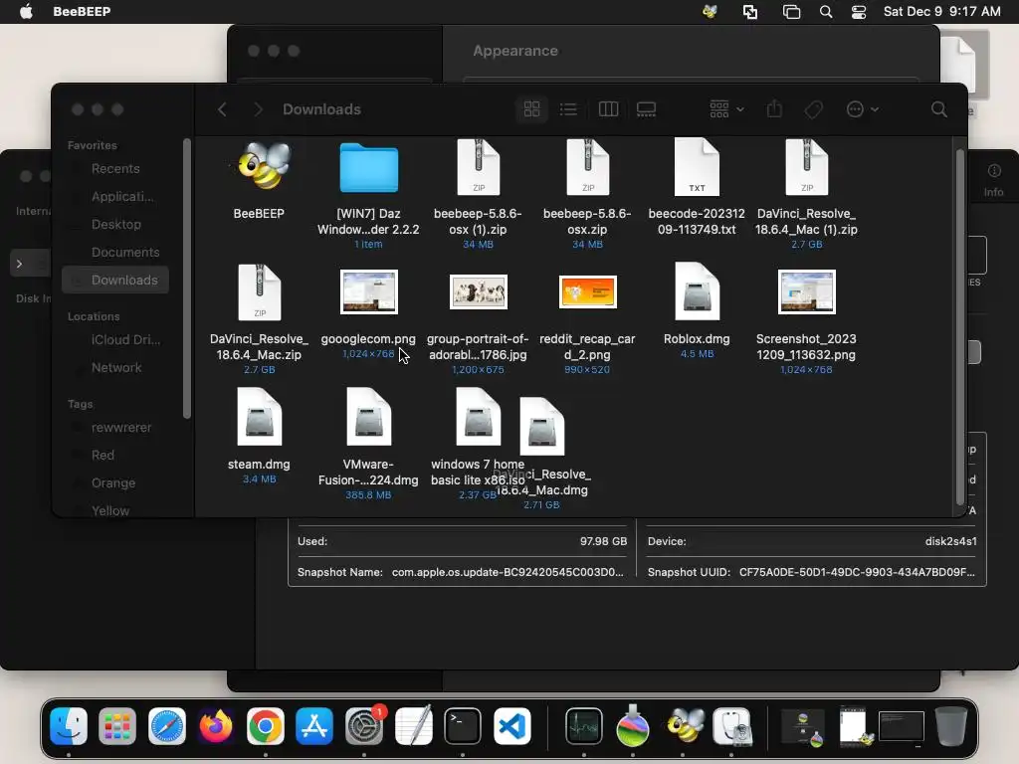Open TextEdit from the Dock

[x=413, y=726]
